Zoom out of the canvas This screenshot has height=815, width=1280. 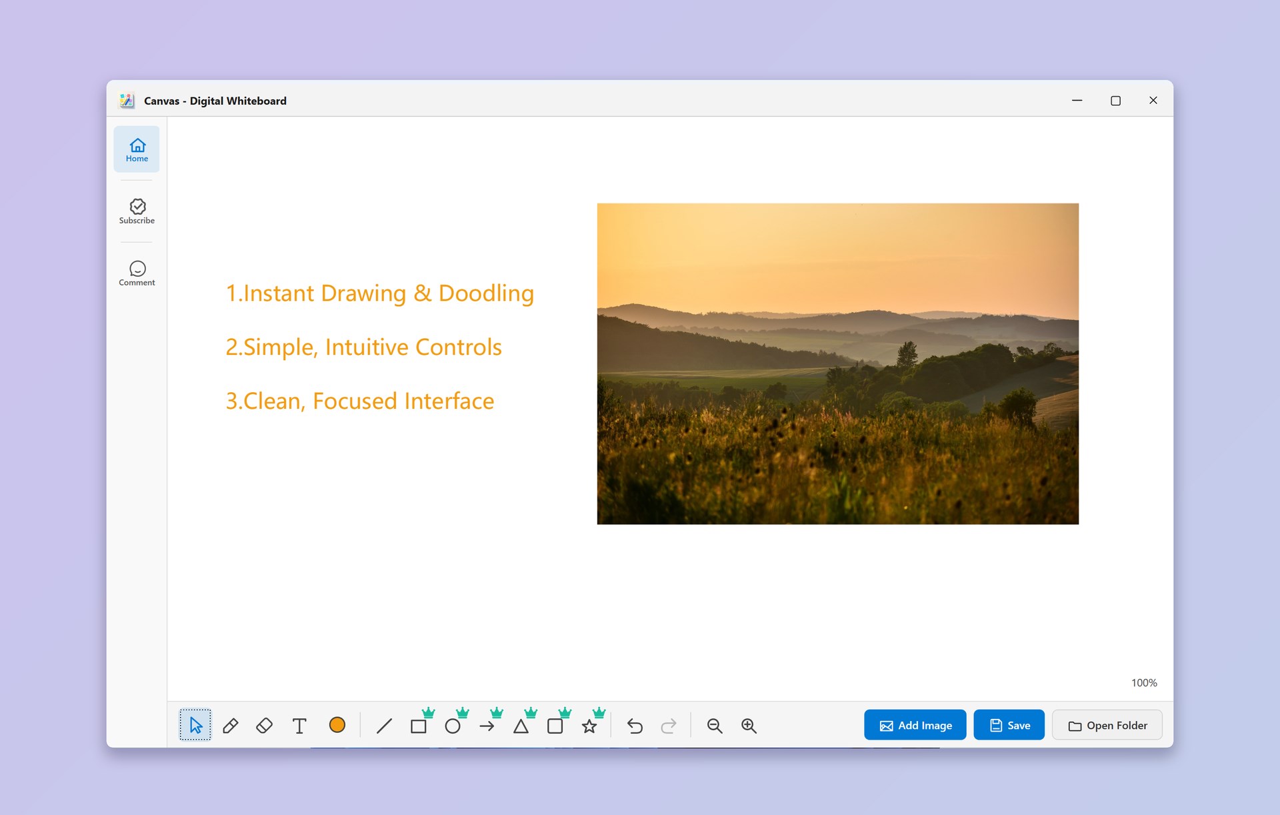715,726
